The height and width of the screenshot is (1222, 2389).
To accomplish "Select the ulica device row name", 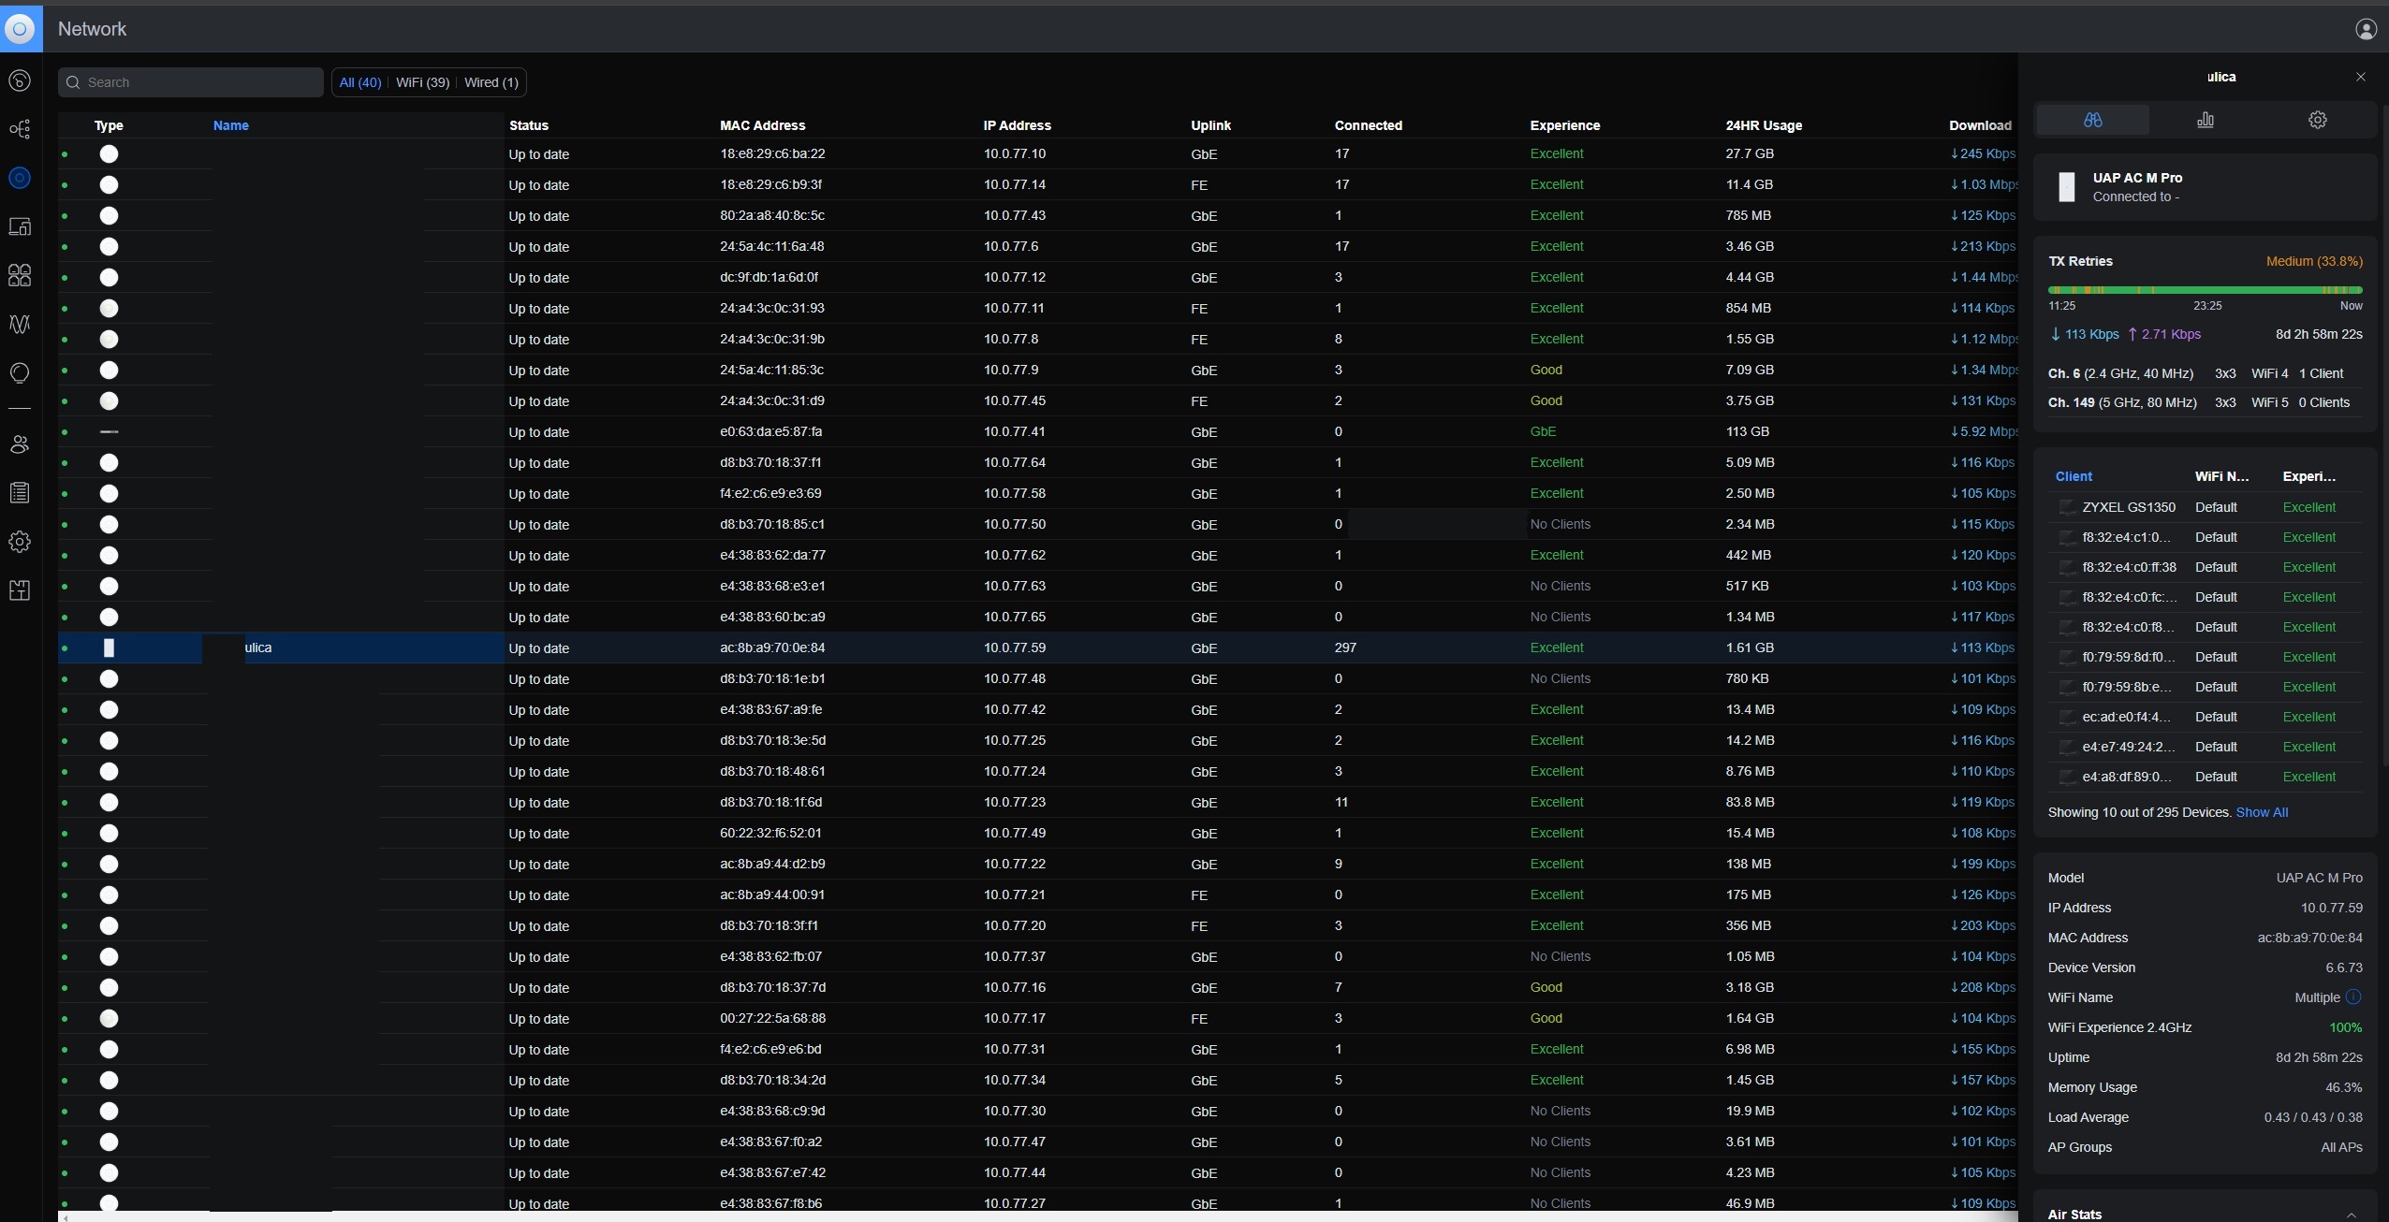I will [x=258, y=647].
